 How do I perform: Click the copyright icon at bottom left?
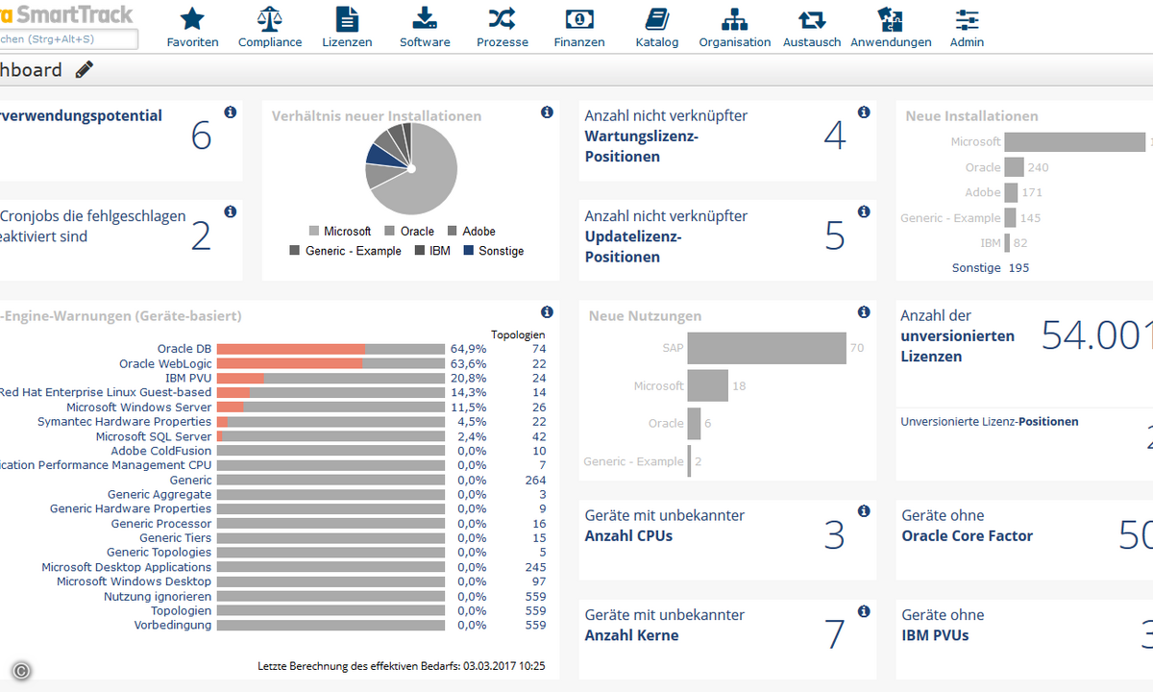click(21, 671)
